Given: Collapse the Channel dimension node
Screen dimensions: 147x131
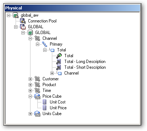Looking at the screenshot, I should 30,38.
